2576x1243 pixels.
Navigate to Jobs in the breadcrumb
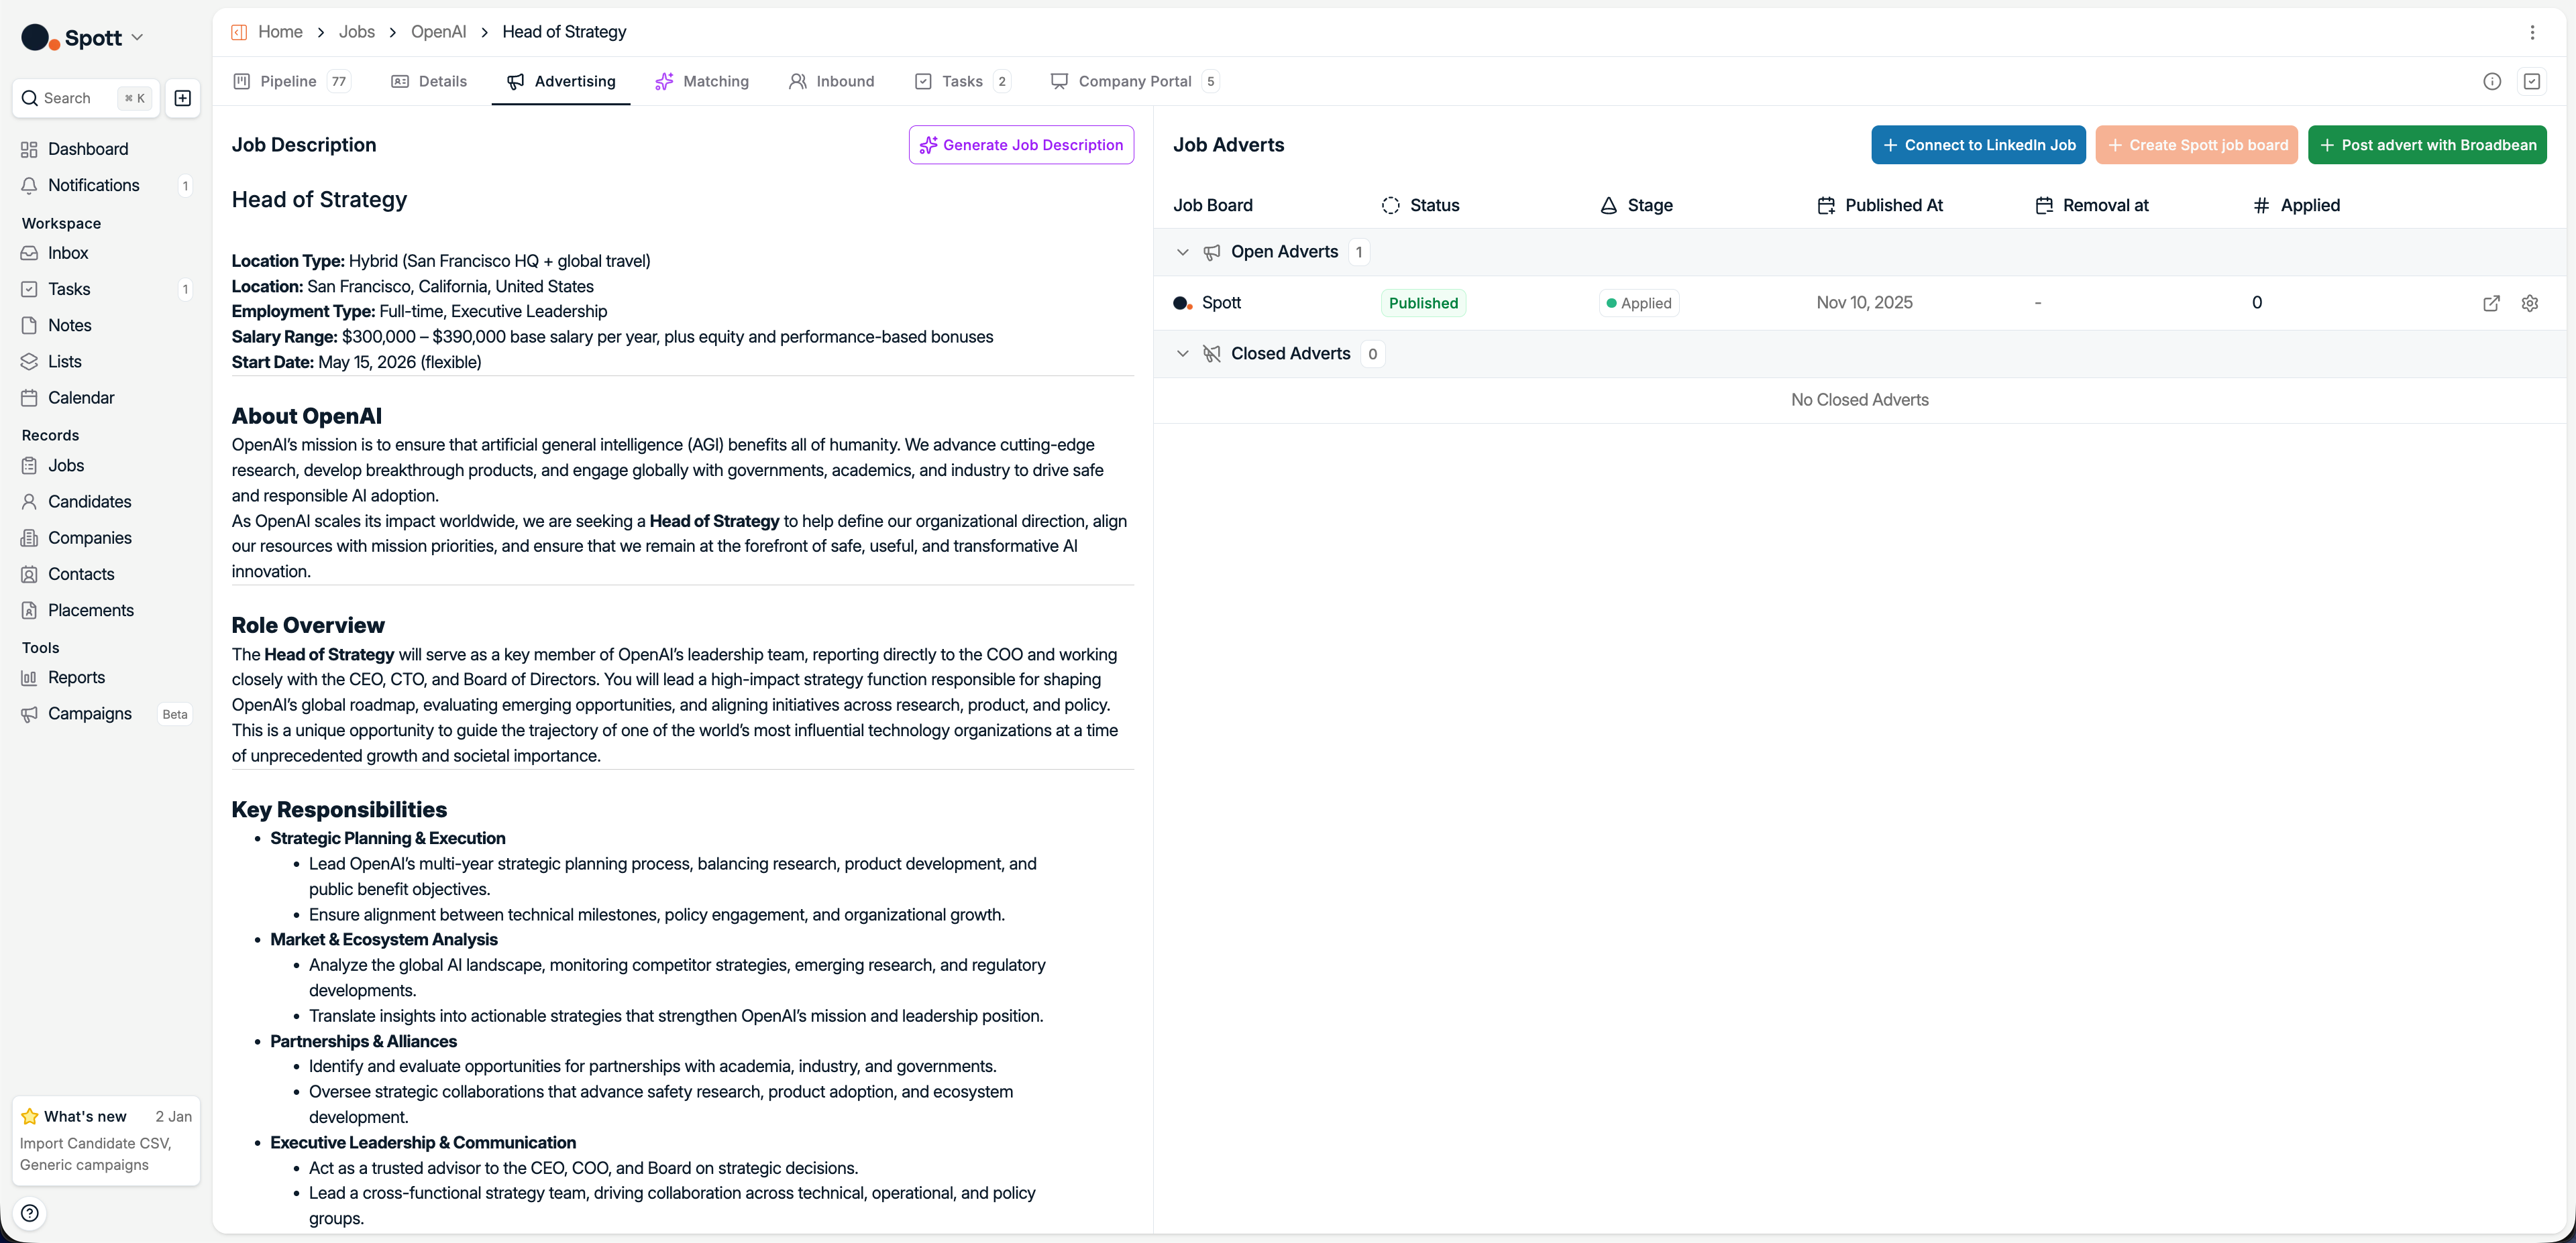pyautogui.click(x=357, y=32)
